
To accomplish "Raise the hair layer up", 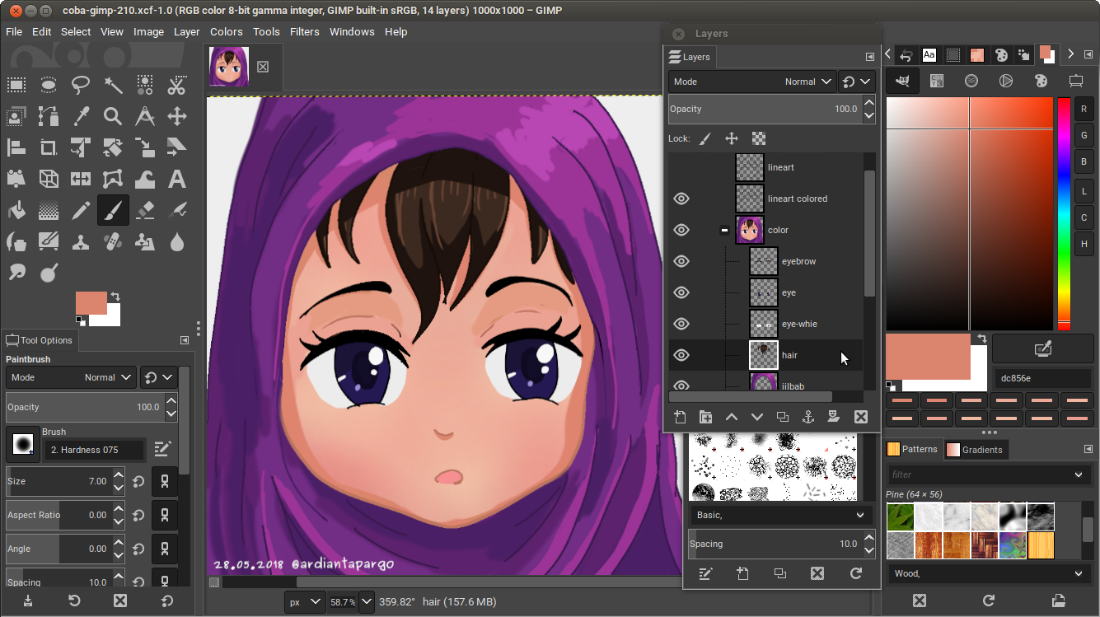I will coord(731,417).
